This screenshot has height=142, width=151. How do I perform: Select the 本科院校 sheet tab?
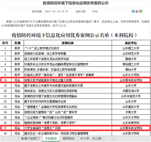point(51,138)
